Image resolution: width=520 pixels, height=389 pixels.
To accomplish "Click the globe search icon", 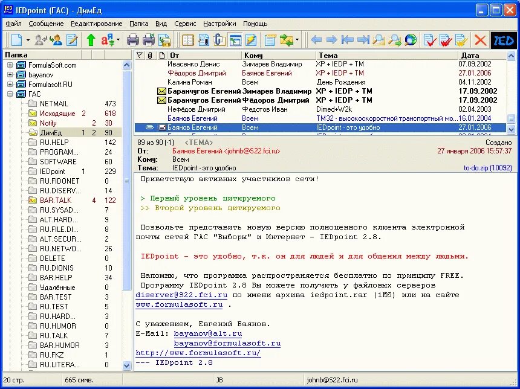I will tap(410, 40).
